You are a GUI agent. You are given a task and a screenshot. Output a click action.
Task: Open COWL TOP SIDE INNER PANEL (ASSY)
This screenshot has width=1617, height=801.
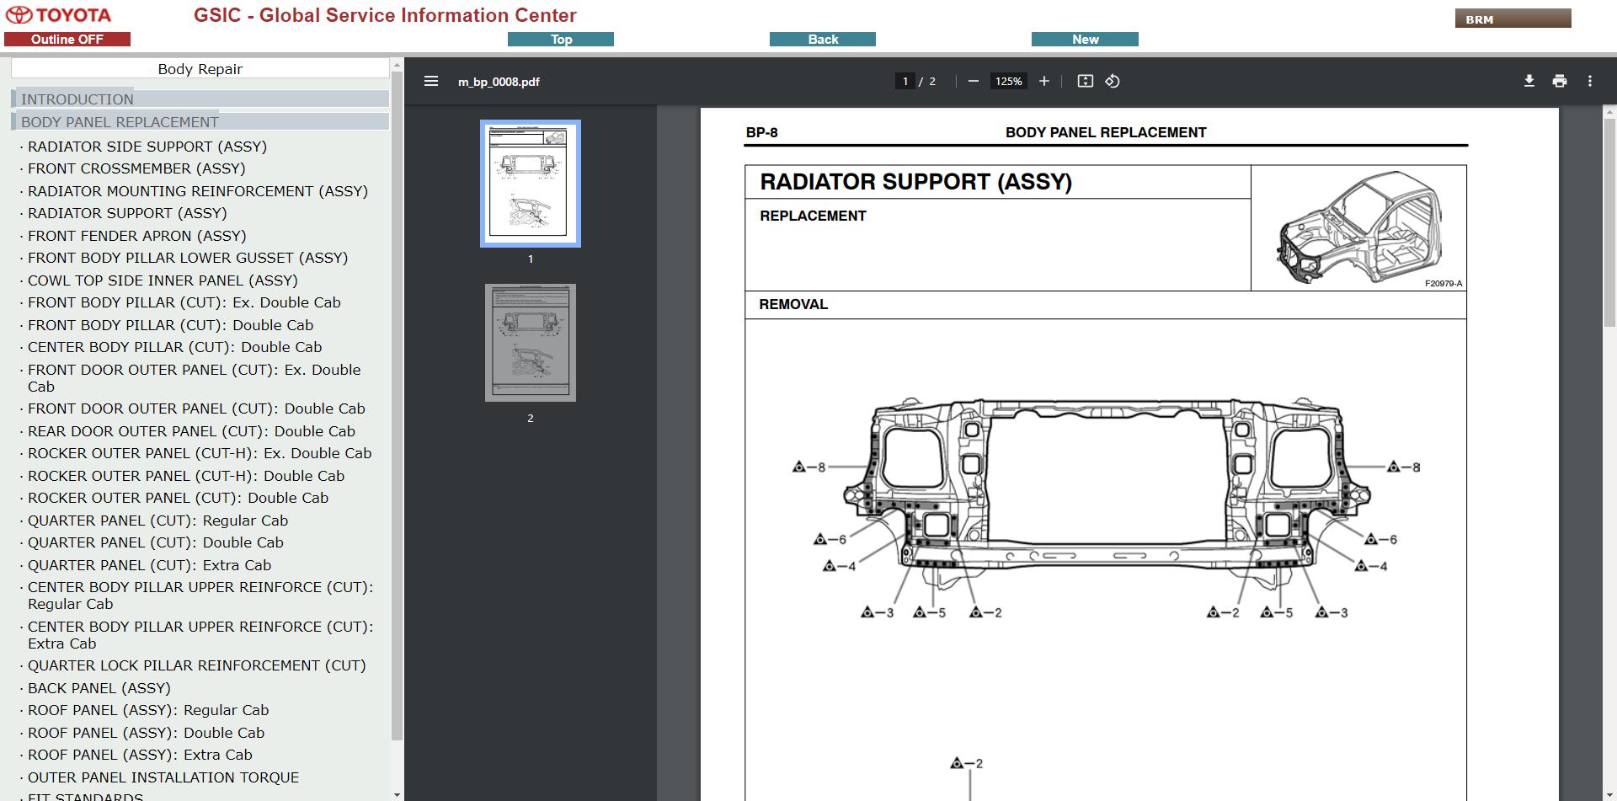[163, 280]
